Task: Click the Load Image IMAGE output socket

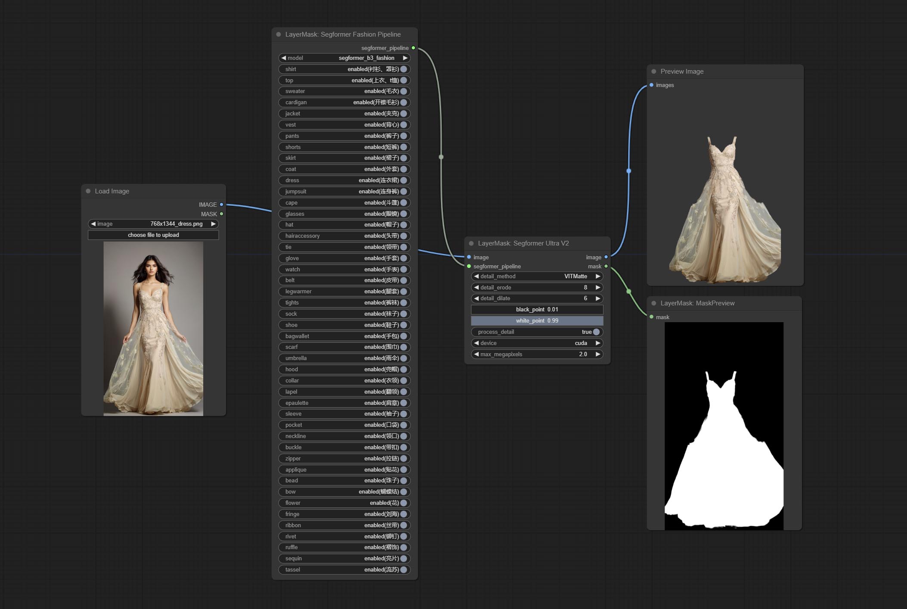Action: pyautogui.click(x=221, y=205)
